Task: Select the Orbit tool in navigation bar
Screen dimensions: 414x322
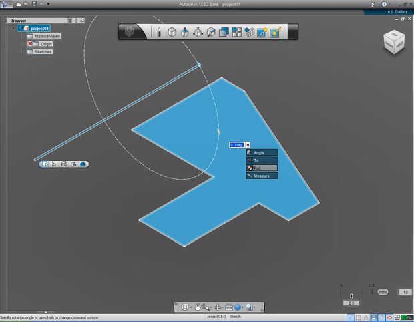Action: pos(218,307)
